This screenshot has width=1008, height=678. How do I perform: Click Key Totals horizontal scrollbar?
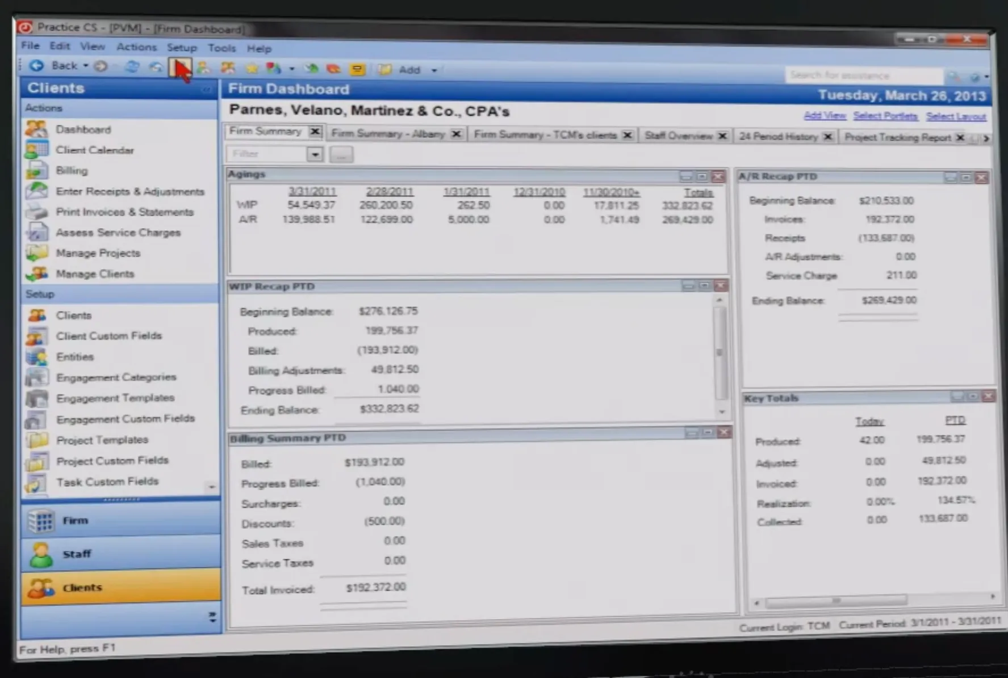pos(875,600)
